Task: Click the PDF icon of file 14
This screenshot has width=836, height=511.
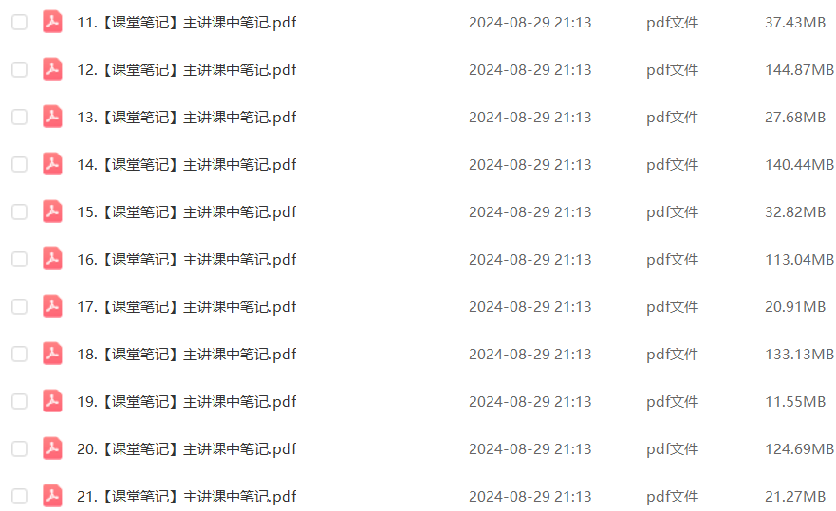Action: click(x=52, y=164)
